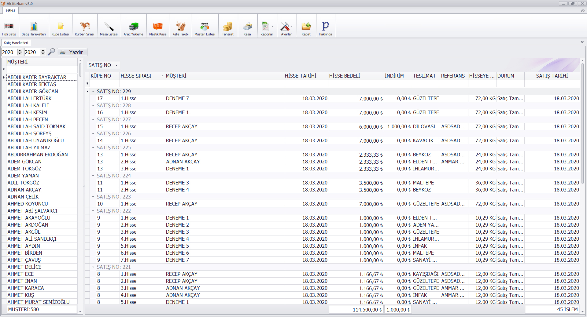Increase the first year spinner value

click(20, 50)
